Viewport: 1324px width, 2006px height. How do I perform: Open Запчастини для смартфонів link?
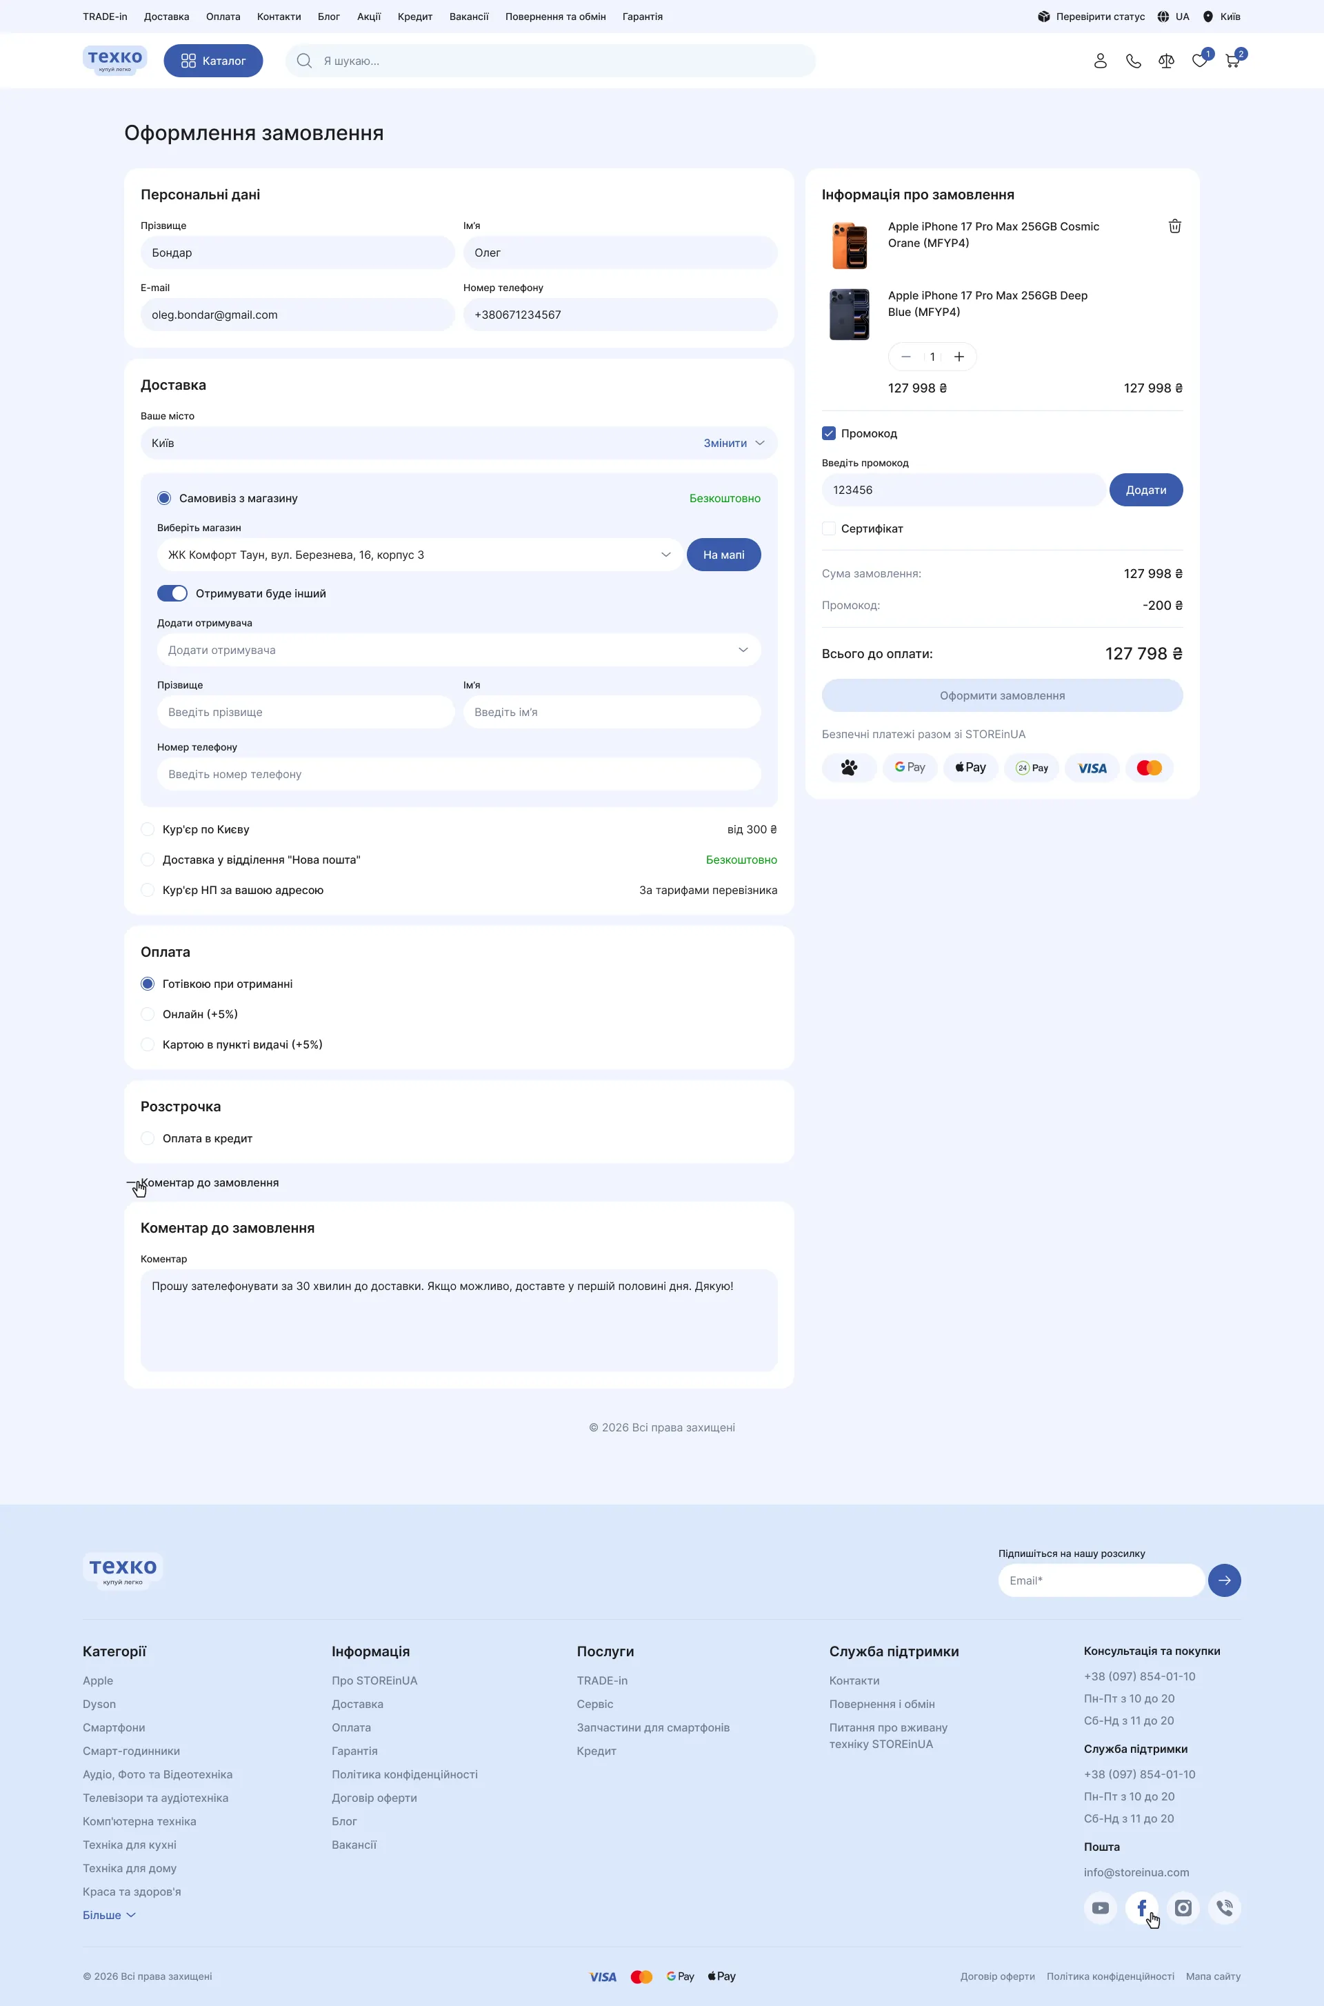point(653,1728)
